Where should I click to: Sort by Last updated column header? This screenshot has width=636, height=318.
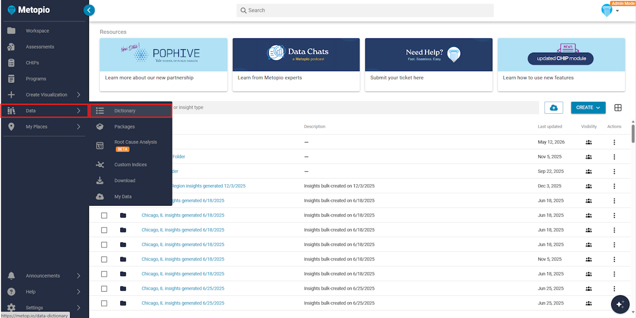[550, 127]
